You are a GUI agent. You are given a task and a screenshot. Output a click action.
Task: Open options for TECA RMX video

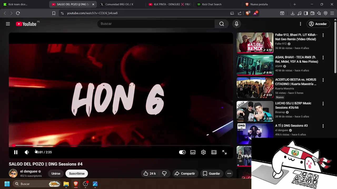(x=323, y=57)
